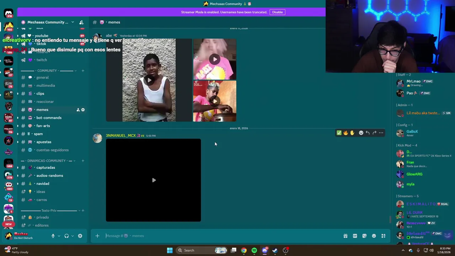This screenshot has height=256, width=455.
Task: Click the Windows Start button
Action: coord(170,250)
